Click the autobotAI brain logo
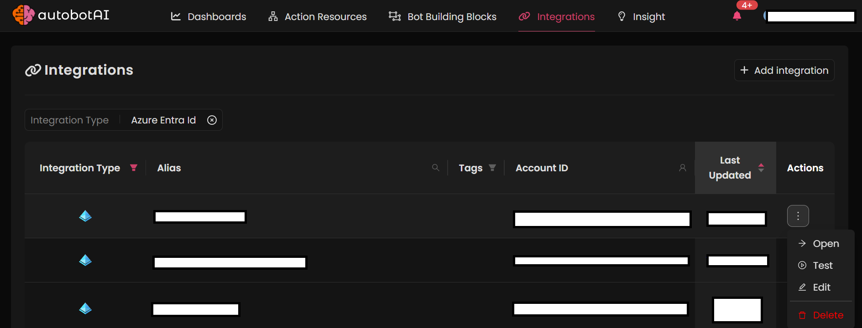The width and height of the screenshot is (862, 328). 23,15
